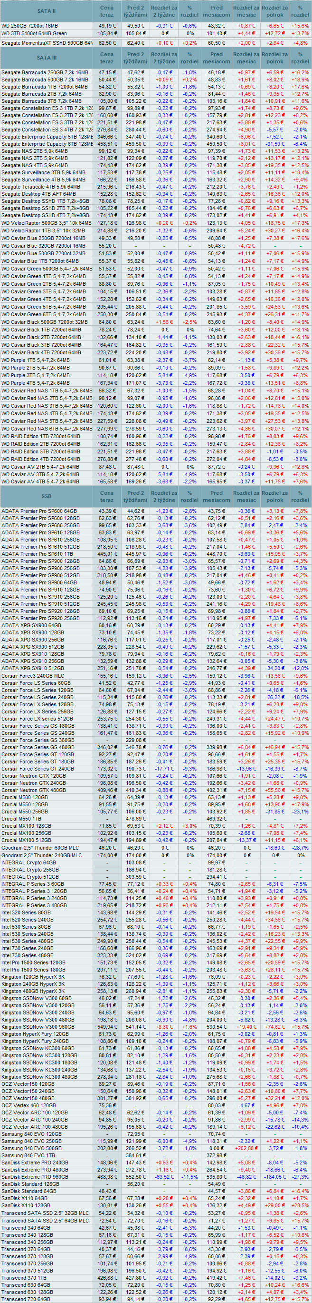Click Goodram 2,5" Thunder 60GB MLC name
The height and width of the screenshot is (1303, 312).
click(40, 847)
